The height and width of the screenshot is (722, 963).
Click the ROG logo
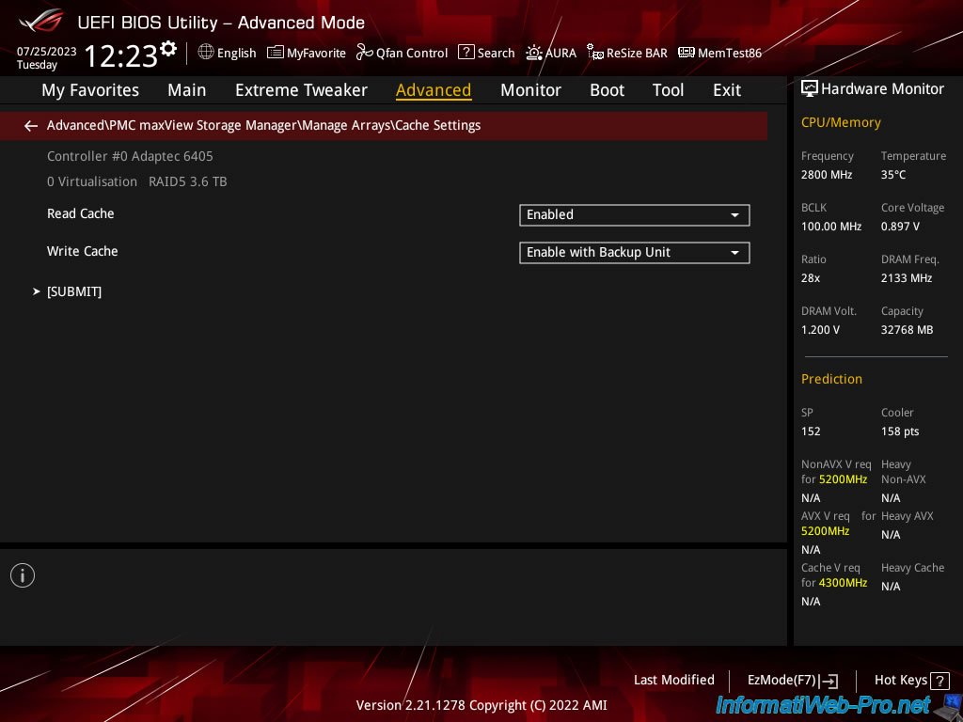41,21
